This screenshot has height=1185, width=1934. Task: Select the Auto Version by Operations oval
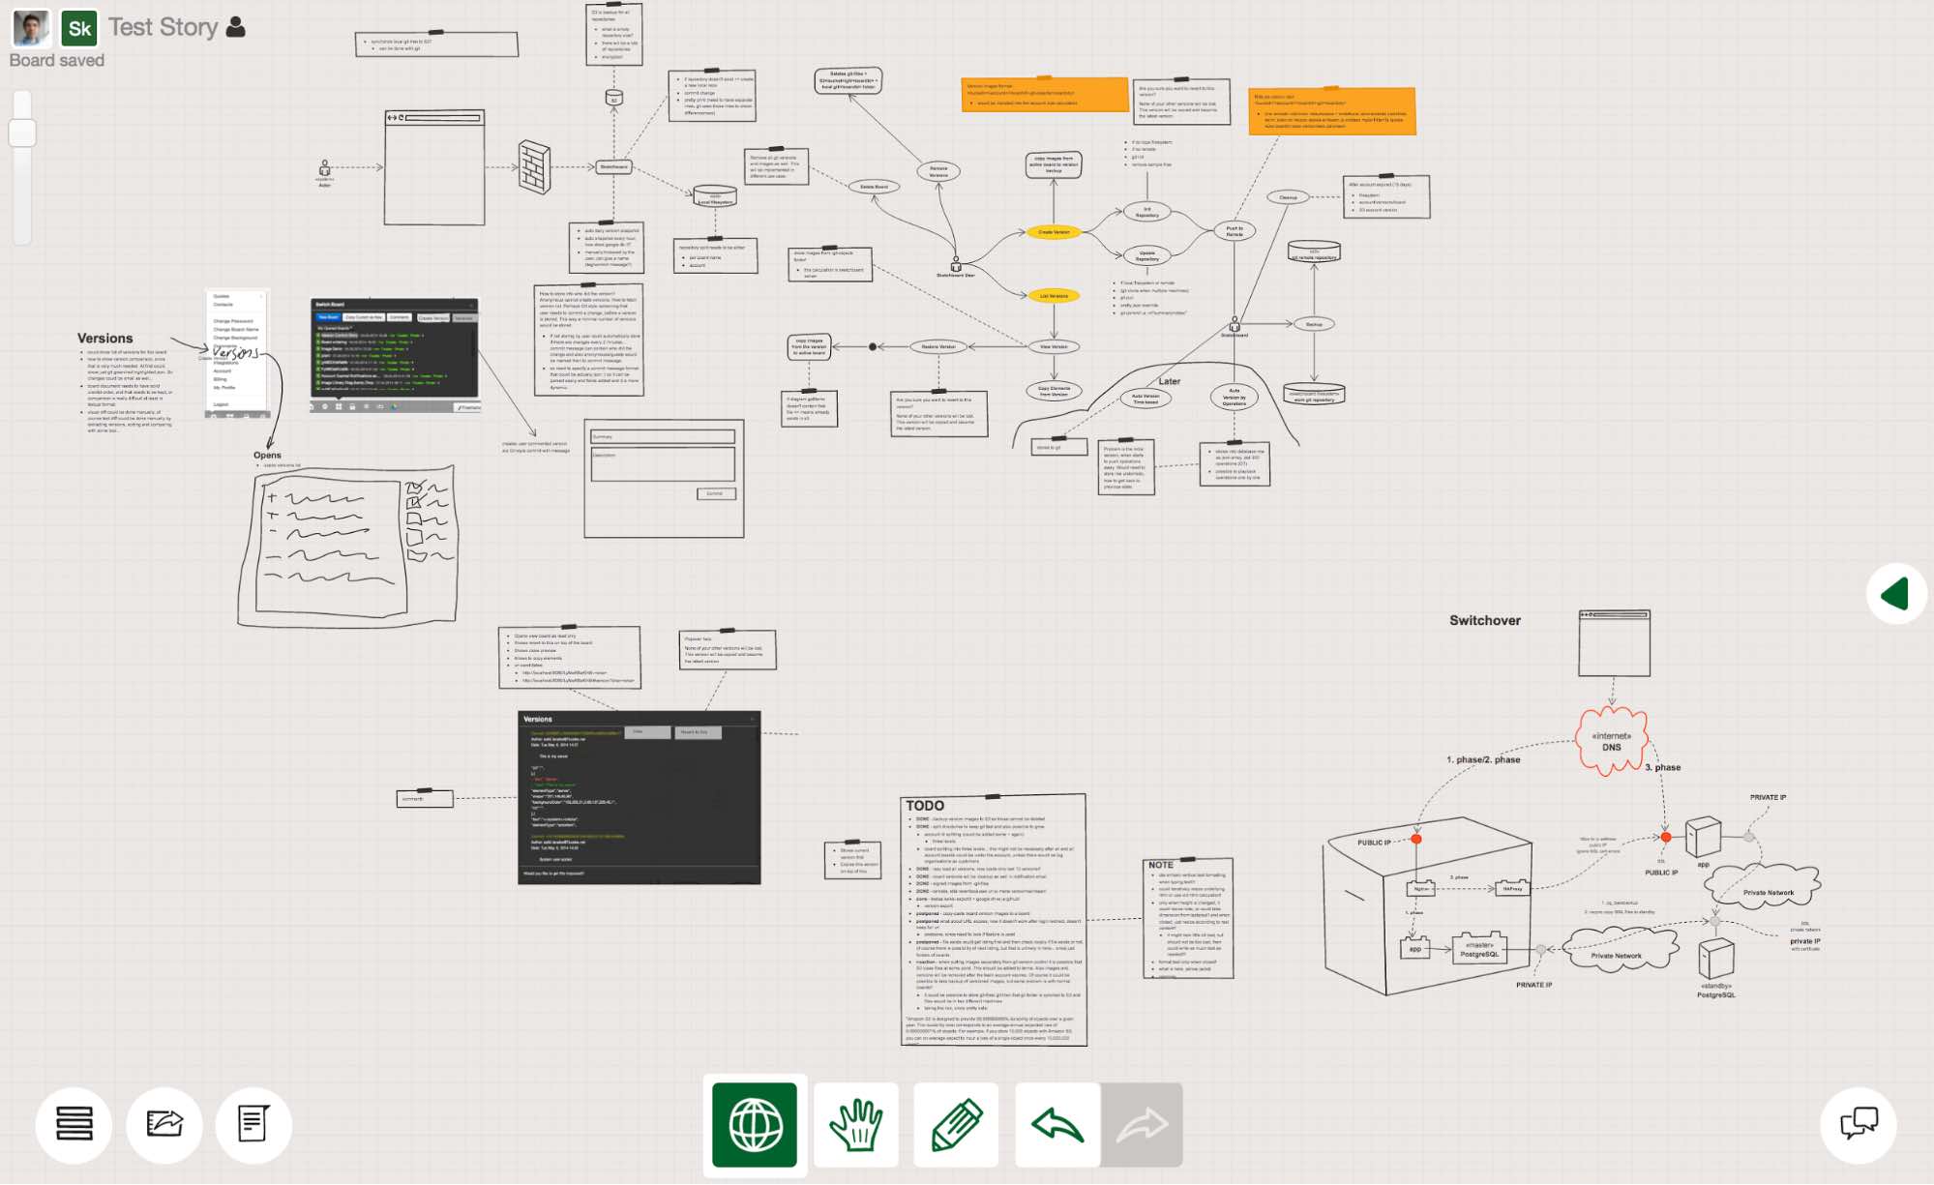(1234, 397)
